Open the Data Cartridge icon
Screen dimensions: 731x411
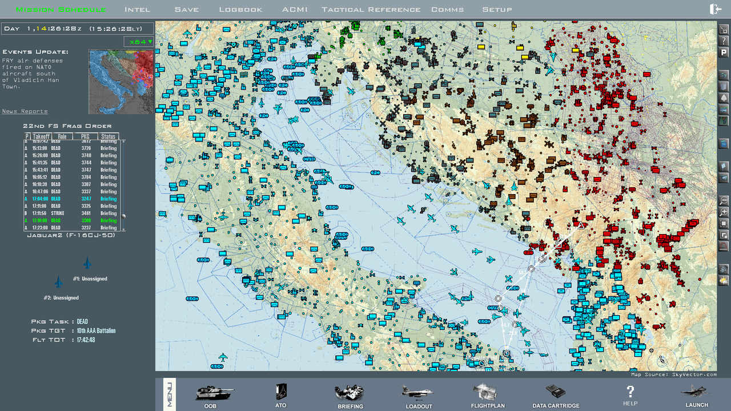coord(556,392)
